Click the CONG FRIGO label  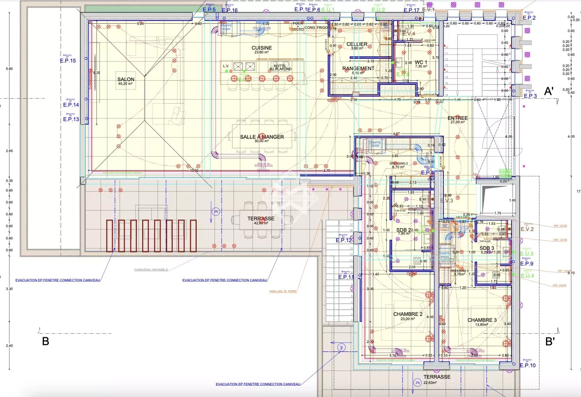tap(316, 28)
